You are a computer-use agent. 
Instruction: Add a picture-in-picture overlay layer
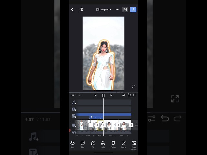point(74,116)
